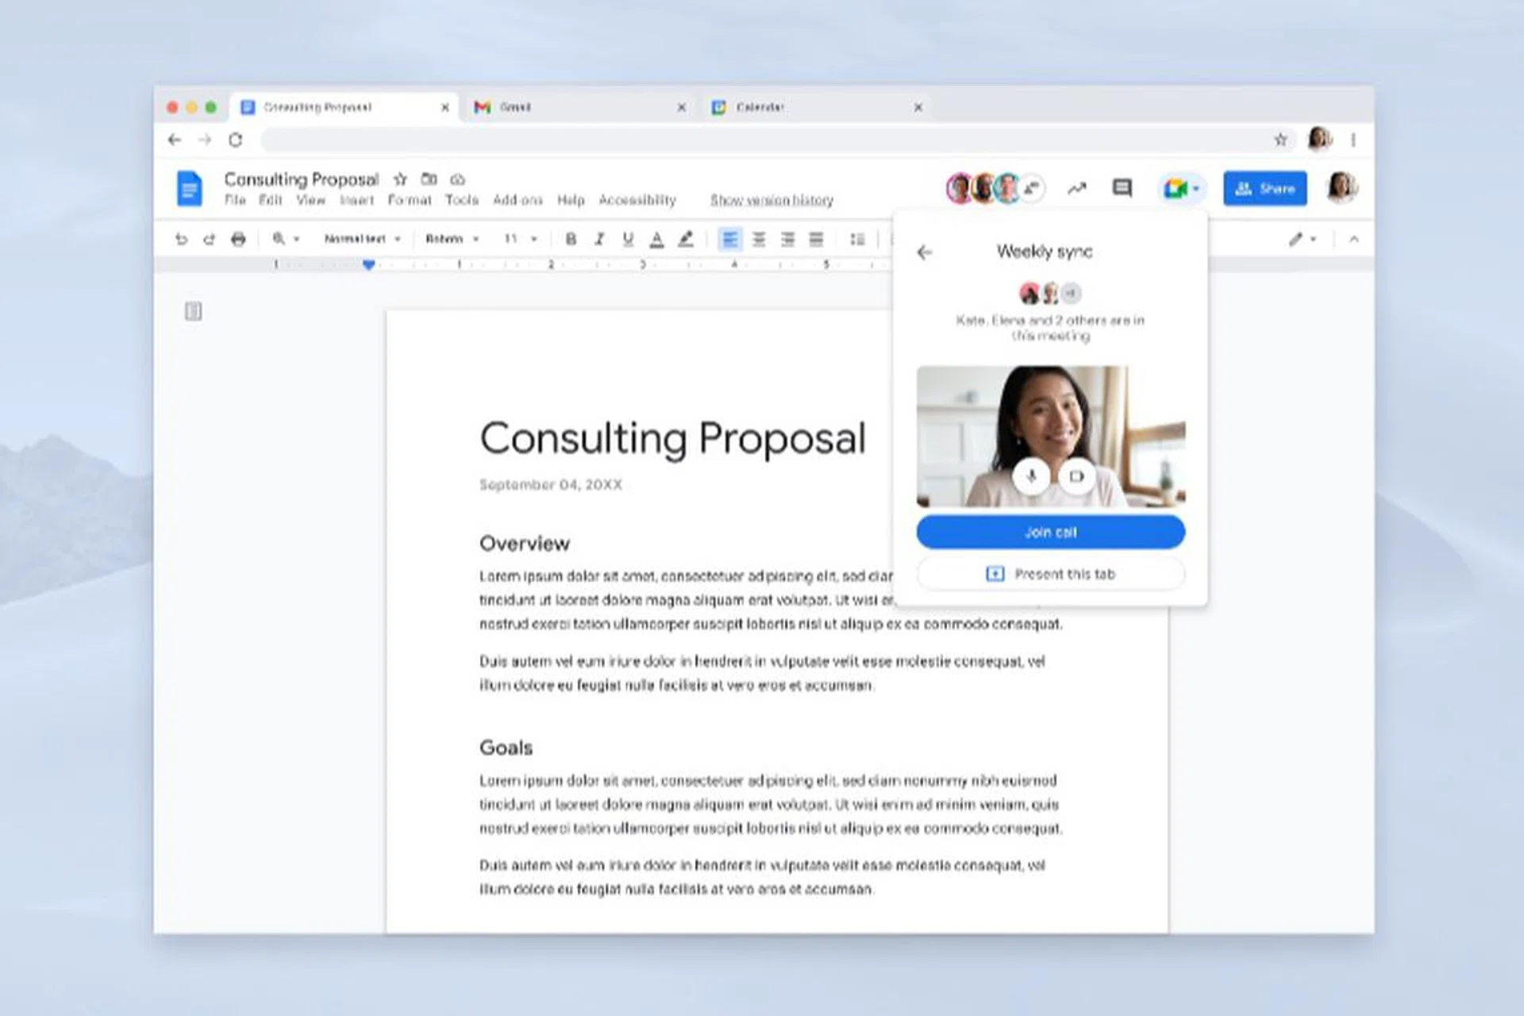Open the Roboto font dropdown
The height and width of the screenshot is (1016, 1524).
pyautogui.click(x=452, y=239)
